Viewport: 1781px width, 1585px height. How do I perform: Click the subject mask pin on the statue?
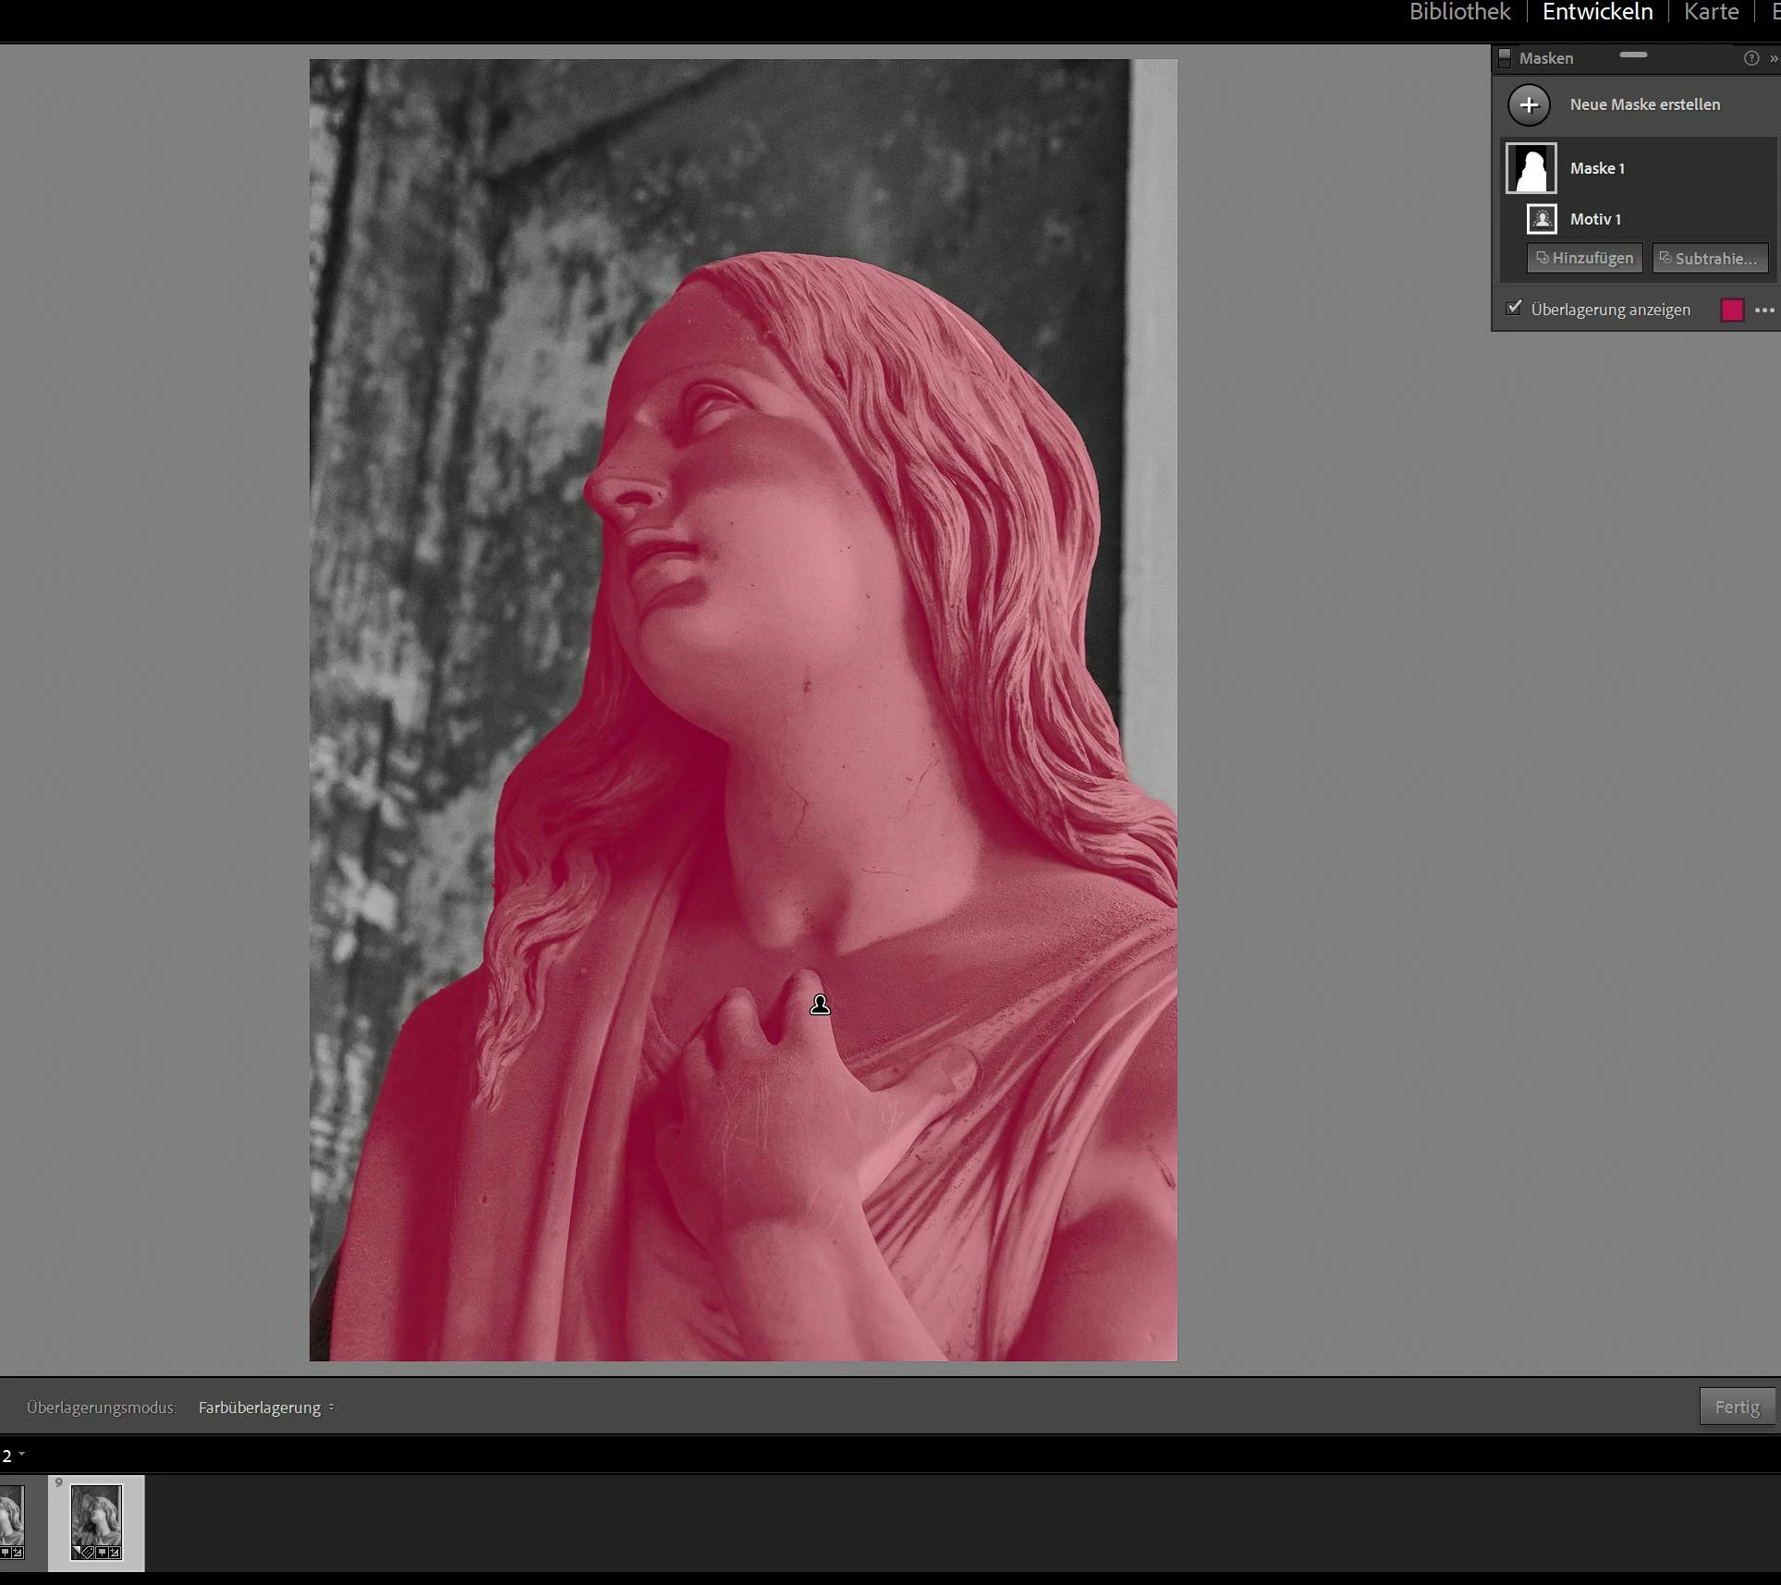820,1005
